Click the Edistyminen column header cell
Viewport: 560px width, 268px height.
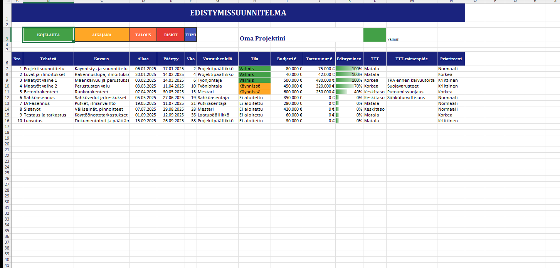[x=349, y=59]
